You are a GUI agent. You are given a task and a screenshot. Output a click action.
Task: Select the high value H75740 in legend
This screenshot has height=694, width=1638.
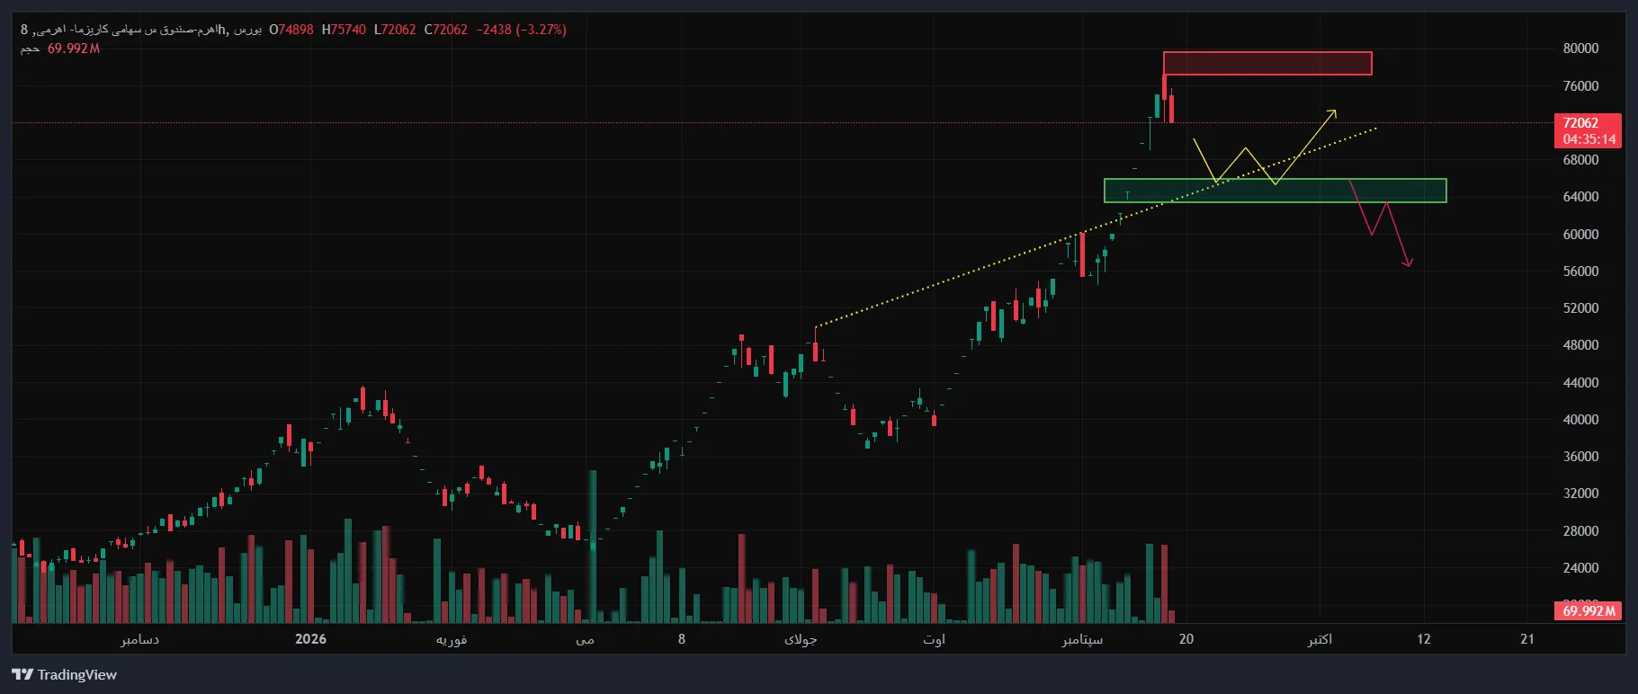point(344,30)
